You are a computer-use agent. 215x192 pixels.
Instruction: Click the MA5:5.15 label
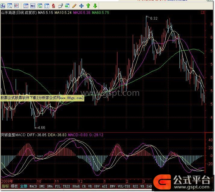(45, 13)
